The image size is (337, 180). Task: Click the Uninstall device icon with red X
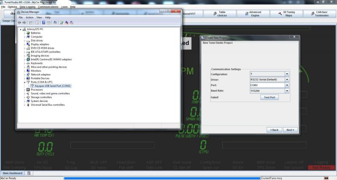(67, 23)
